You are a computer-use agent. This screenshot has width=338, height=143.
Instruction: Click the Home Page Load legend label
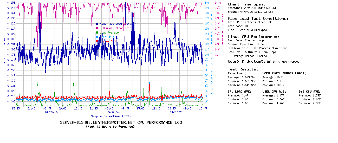point(118,24)
